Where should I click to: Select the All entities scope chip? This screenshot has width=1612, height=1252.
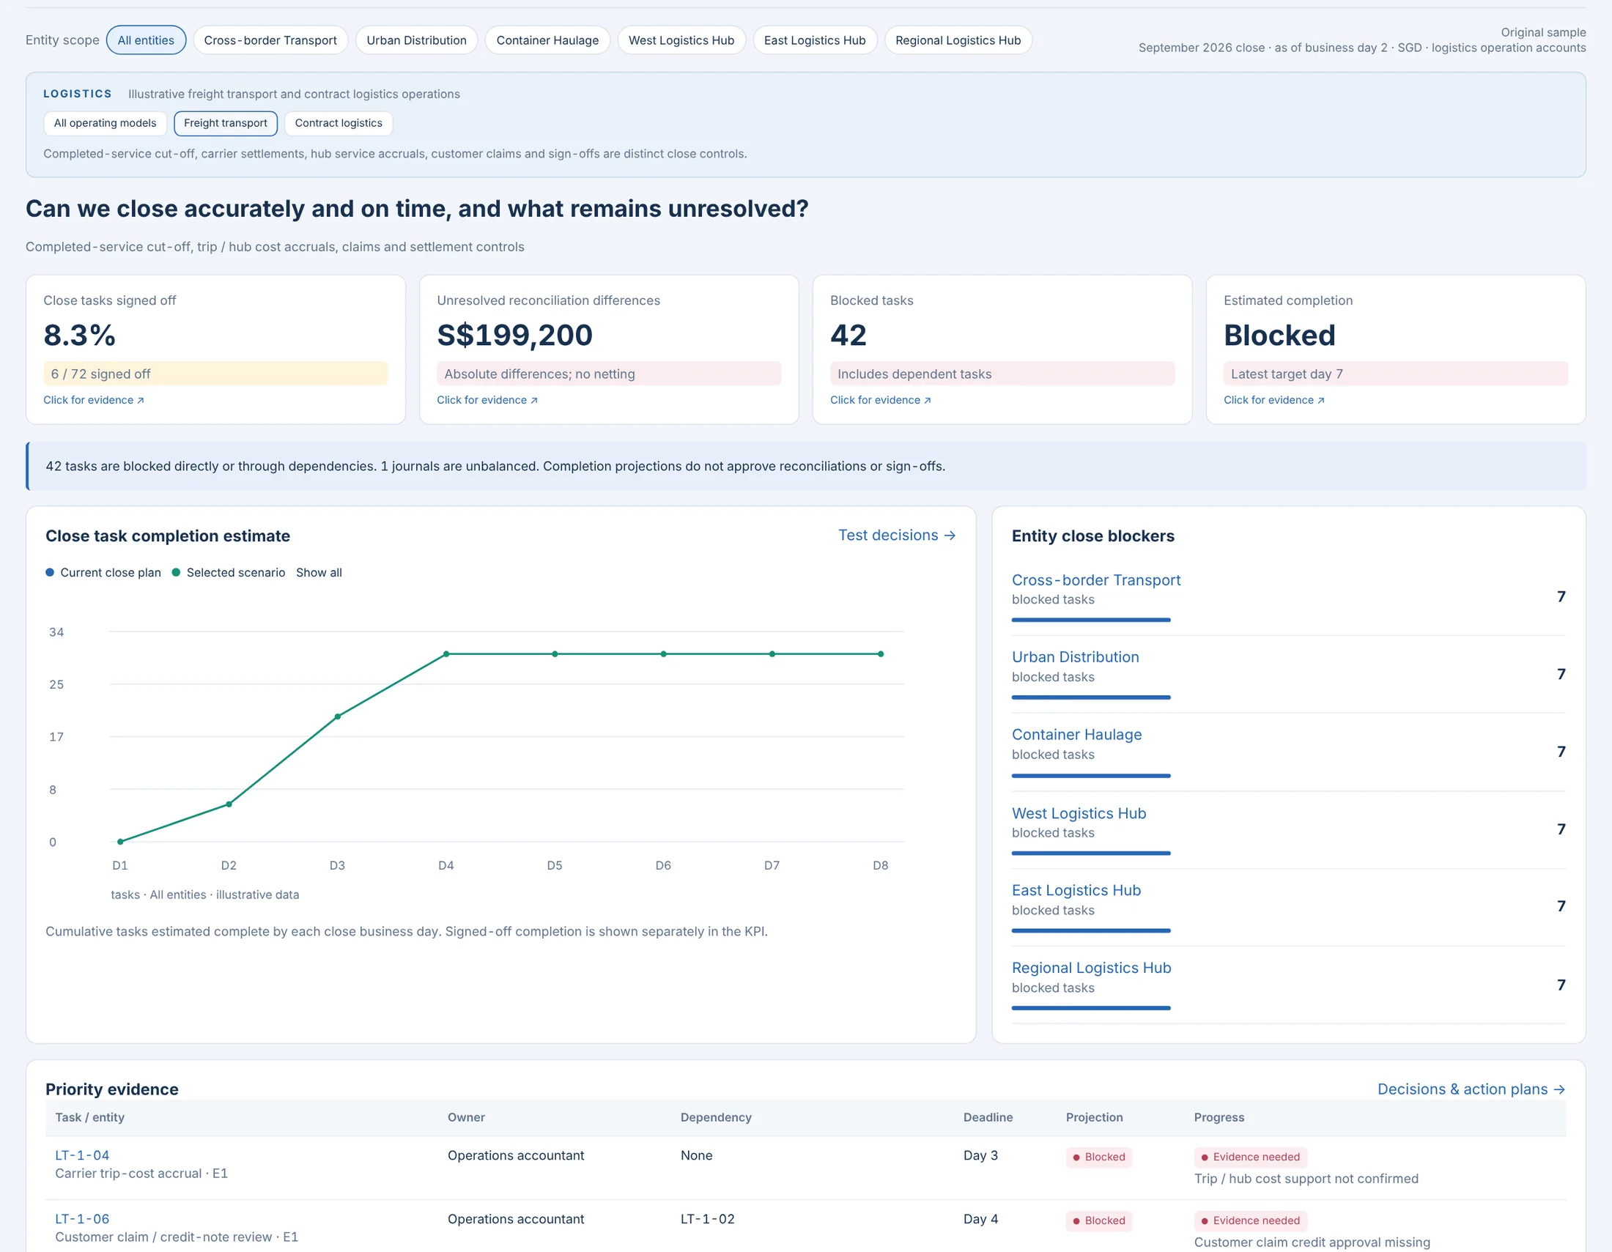[146, 40]
